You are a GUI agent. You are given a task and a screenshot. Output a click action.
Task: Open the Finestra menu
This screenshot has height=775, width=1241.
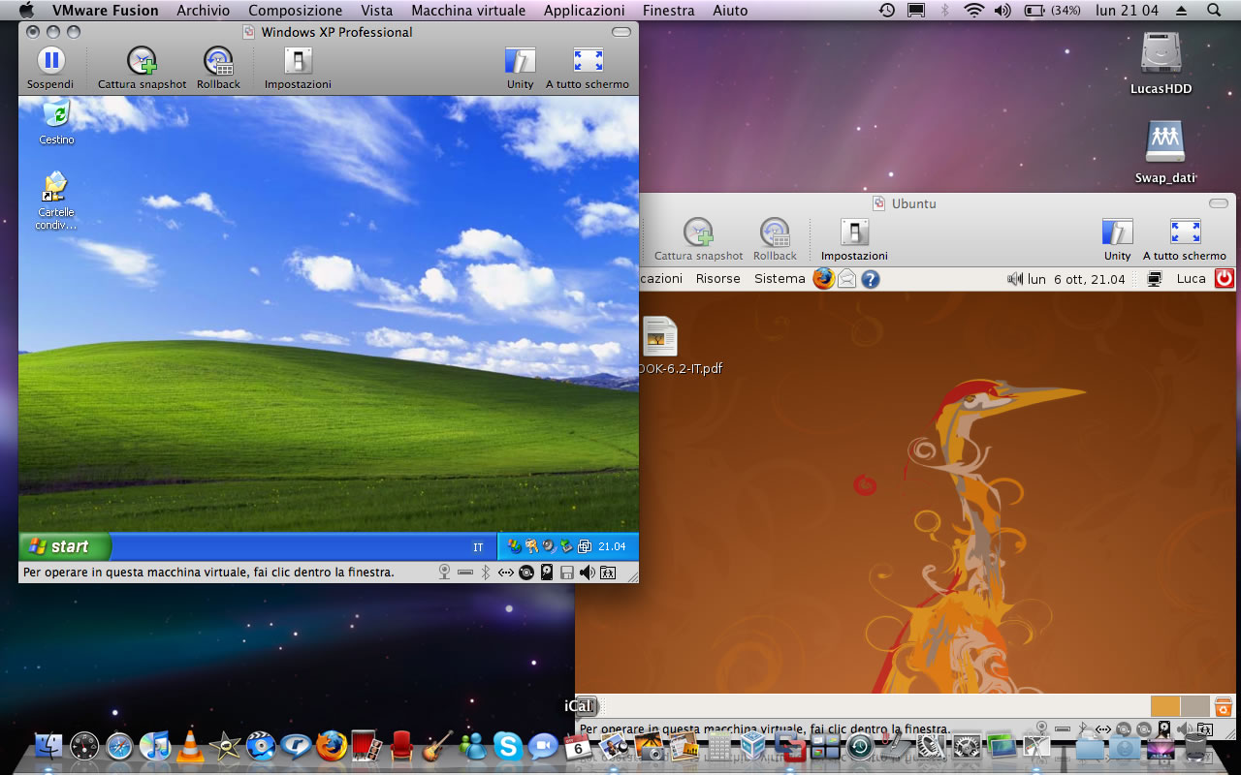coord(669,11)
